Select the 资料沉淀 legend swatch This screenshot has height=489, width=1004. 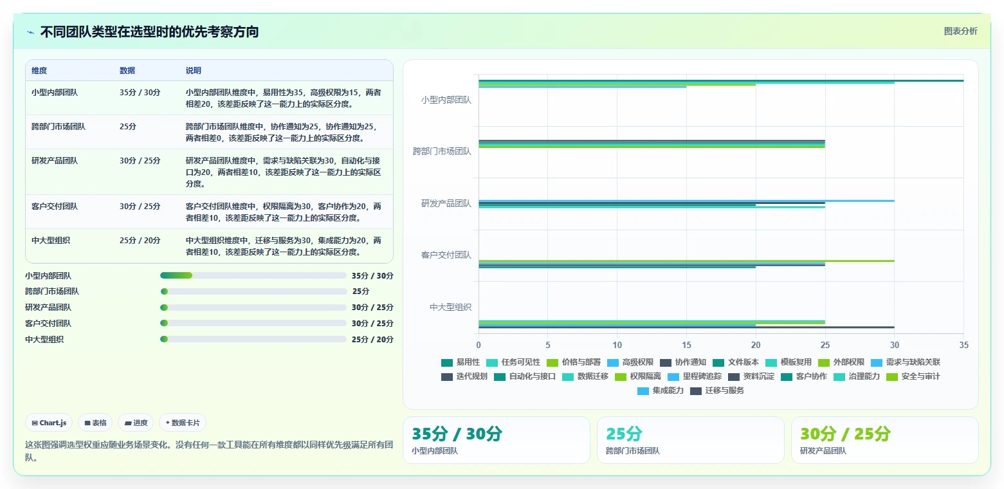point(734,376)
